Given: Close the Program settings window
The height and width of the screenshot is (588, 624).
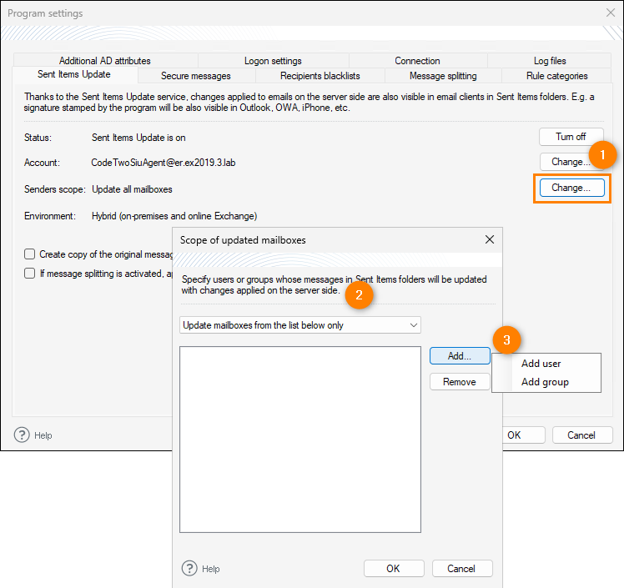Looking at the screenshot, I should coord(610,13).
